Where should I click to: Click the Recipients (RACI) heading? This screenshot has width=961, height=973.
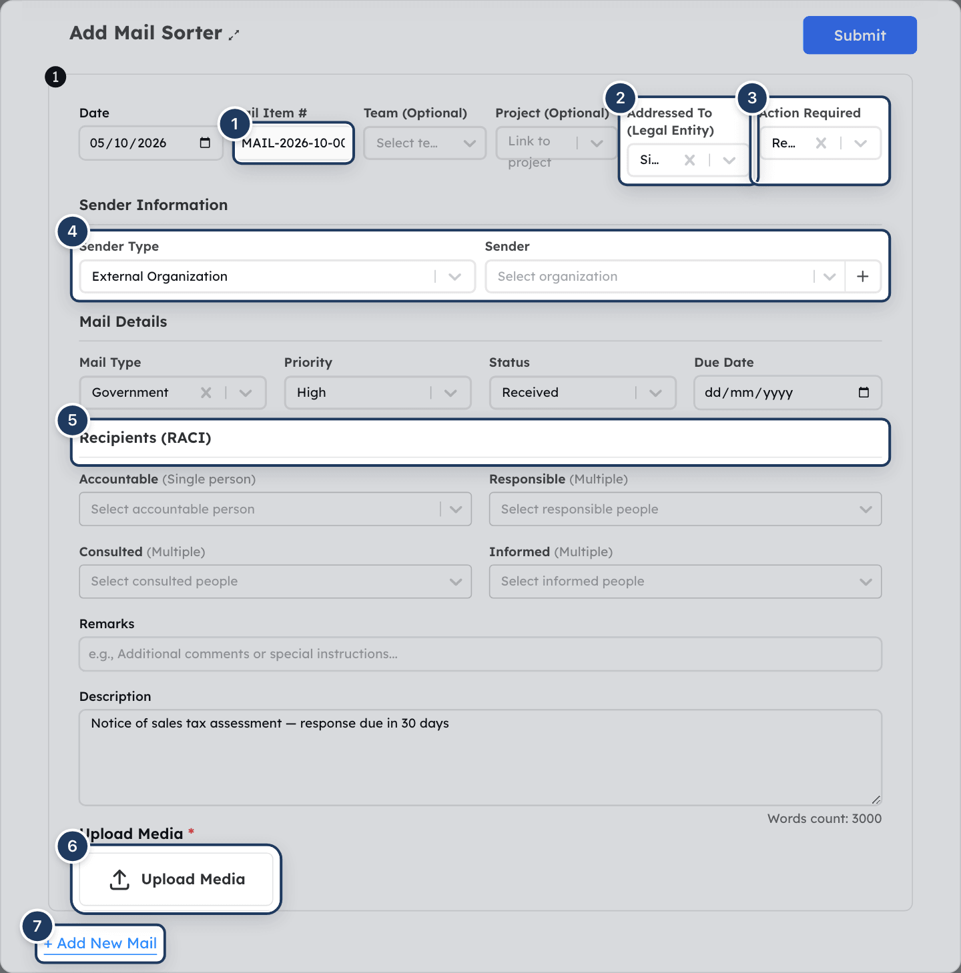tap(145, 437)
